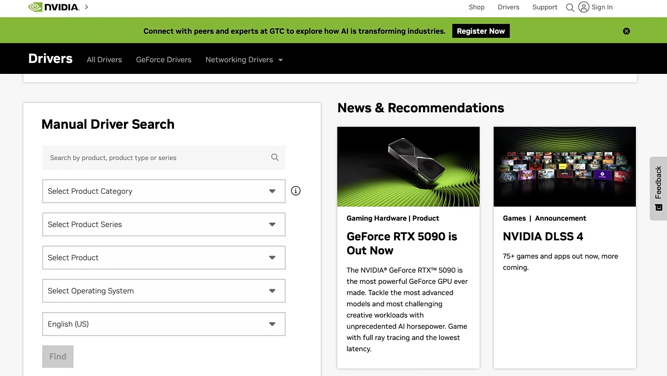This screenshot has height=376, width=667.
Task: Click the chevron next to NVIDIA logo
Action: (x=87, y=7)
